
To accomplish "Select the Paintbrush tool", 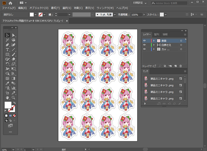I will [13, 54].
